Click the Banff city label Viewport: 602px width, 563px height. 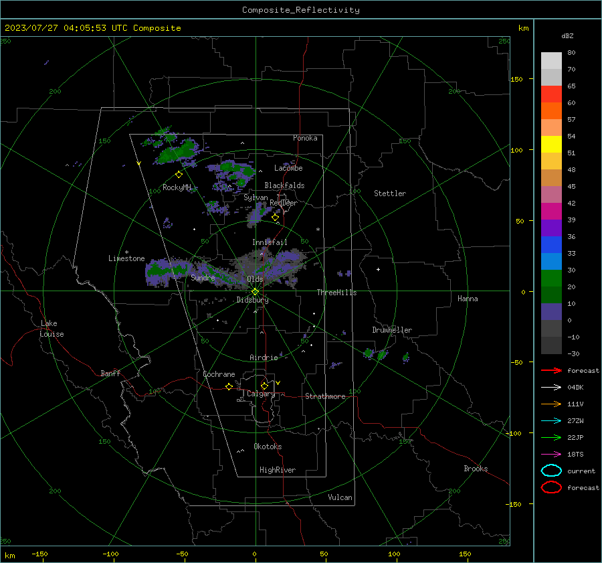pyautogui.click(x=110, y=373)
